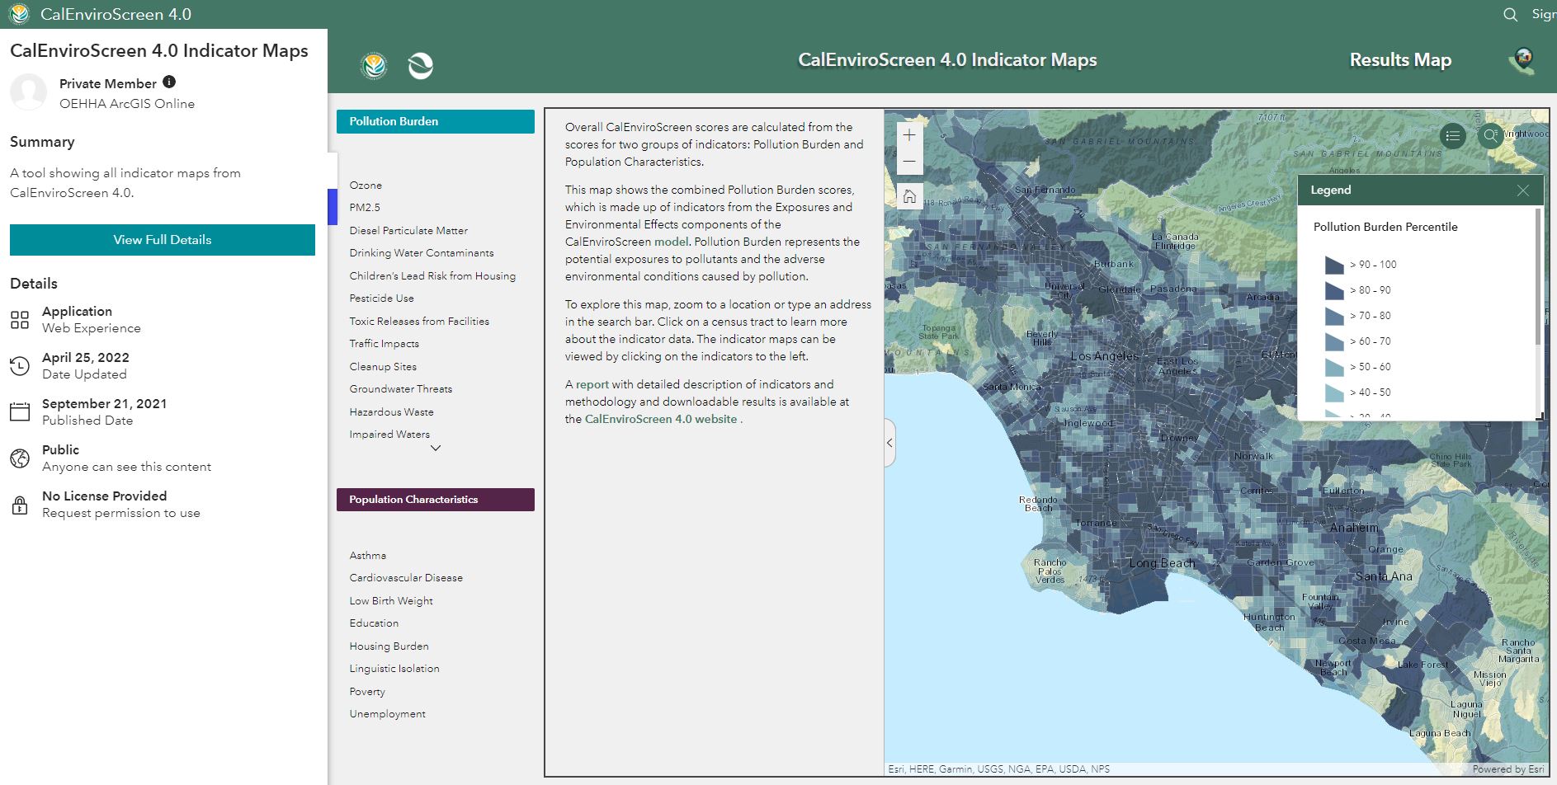Screen dimensions: 1557x785
Task: Click the Legend panel vertical scrollbar
Action: point(1537,277)
